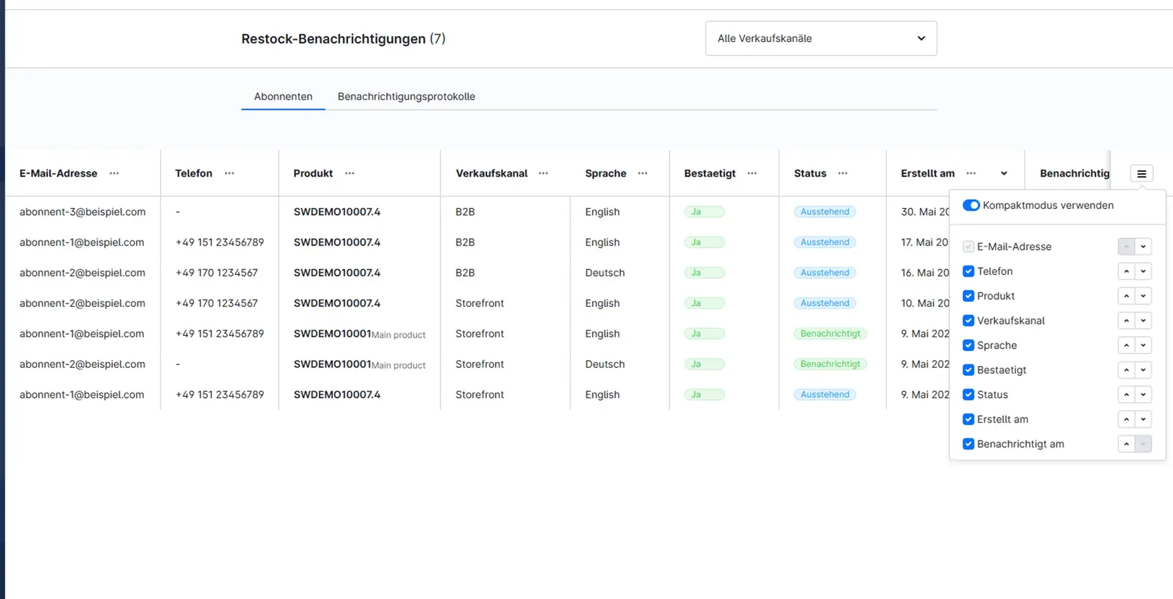
Task: Uncheck Sprache column checkbox
Action: click(x=968, y=345)
